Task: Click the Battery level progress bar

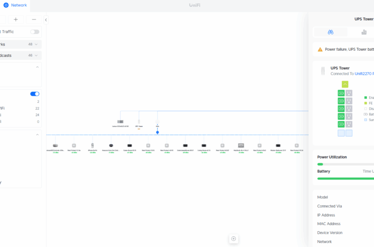Action: (x=345, y=179)
